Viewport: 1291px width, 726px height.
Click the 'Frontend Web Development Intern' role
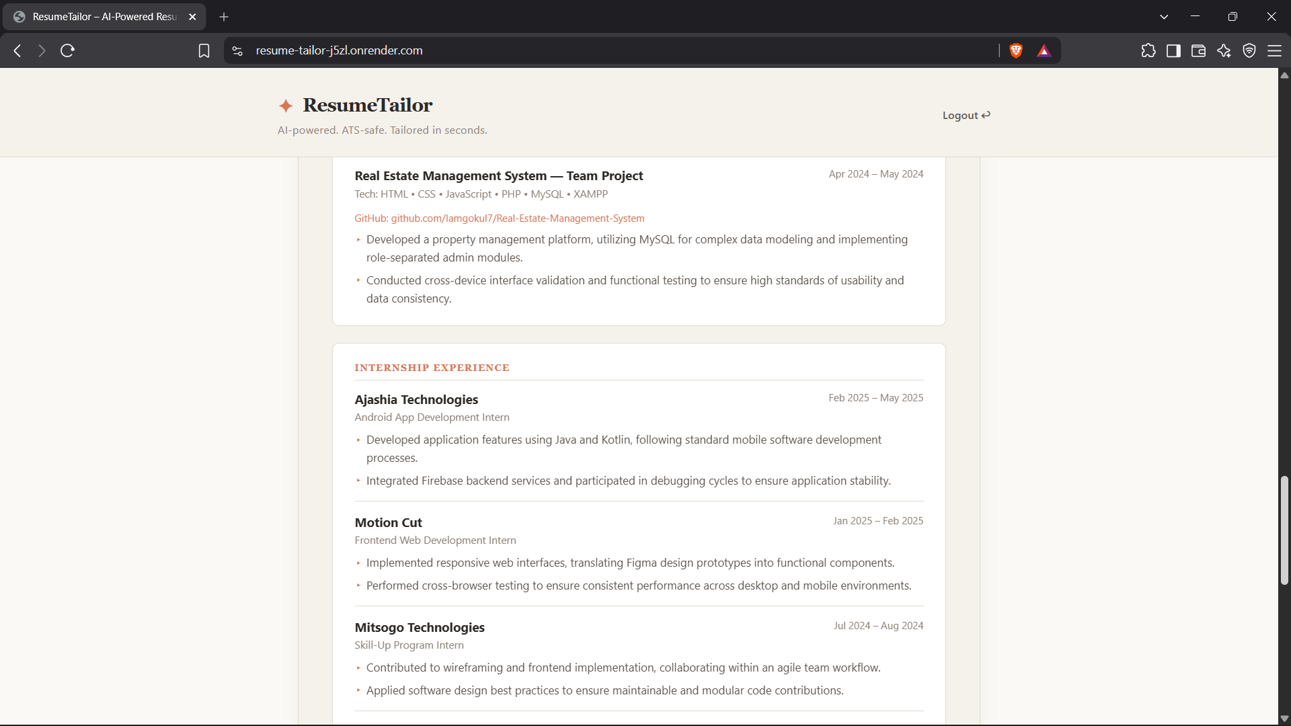pos(435,540)
